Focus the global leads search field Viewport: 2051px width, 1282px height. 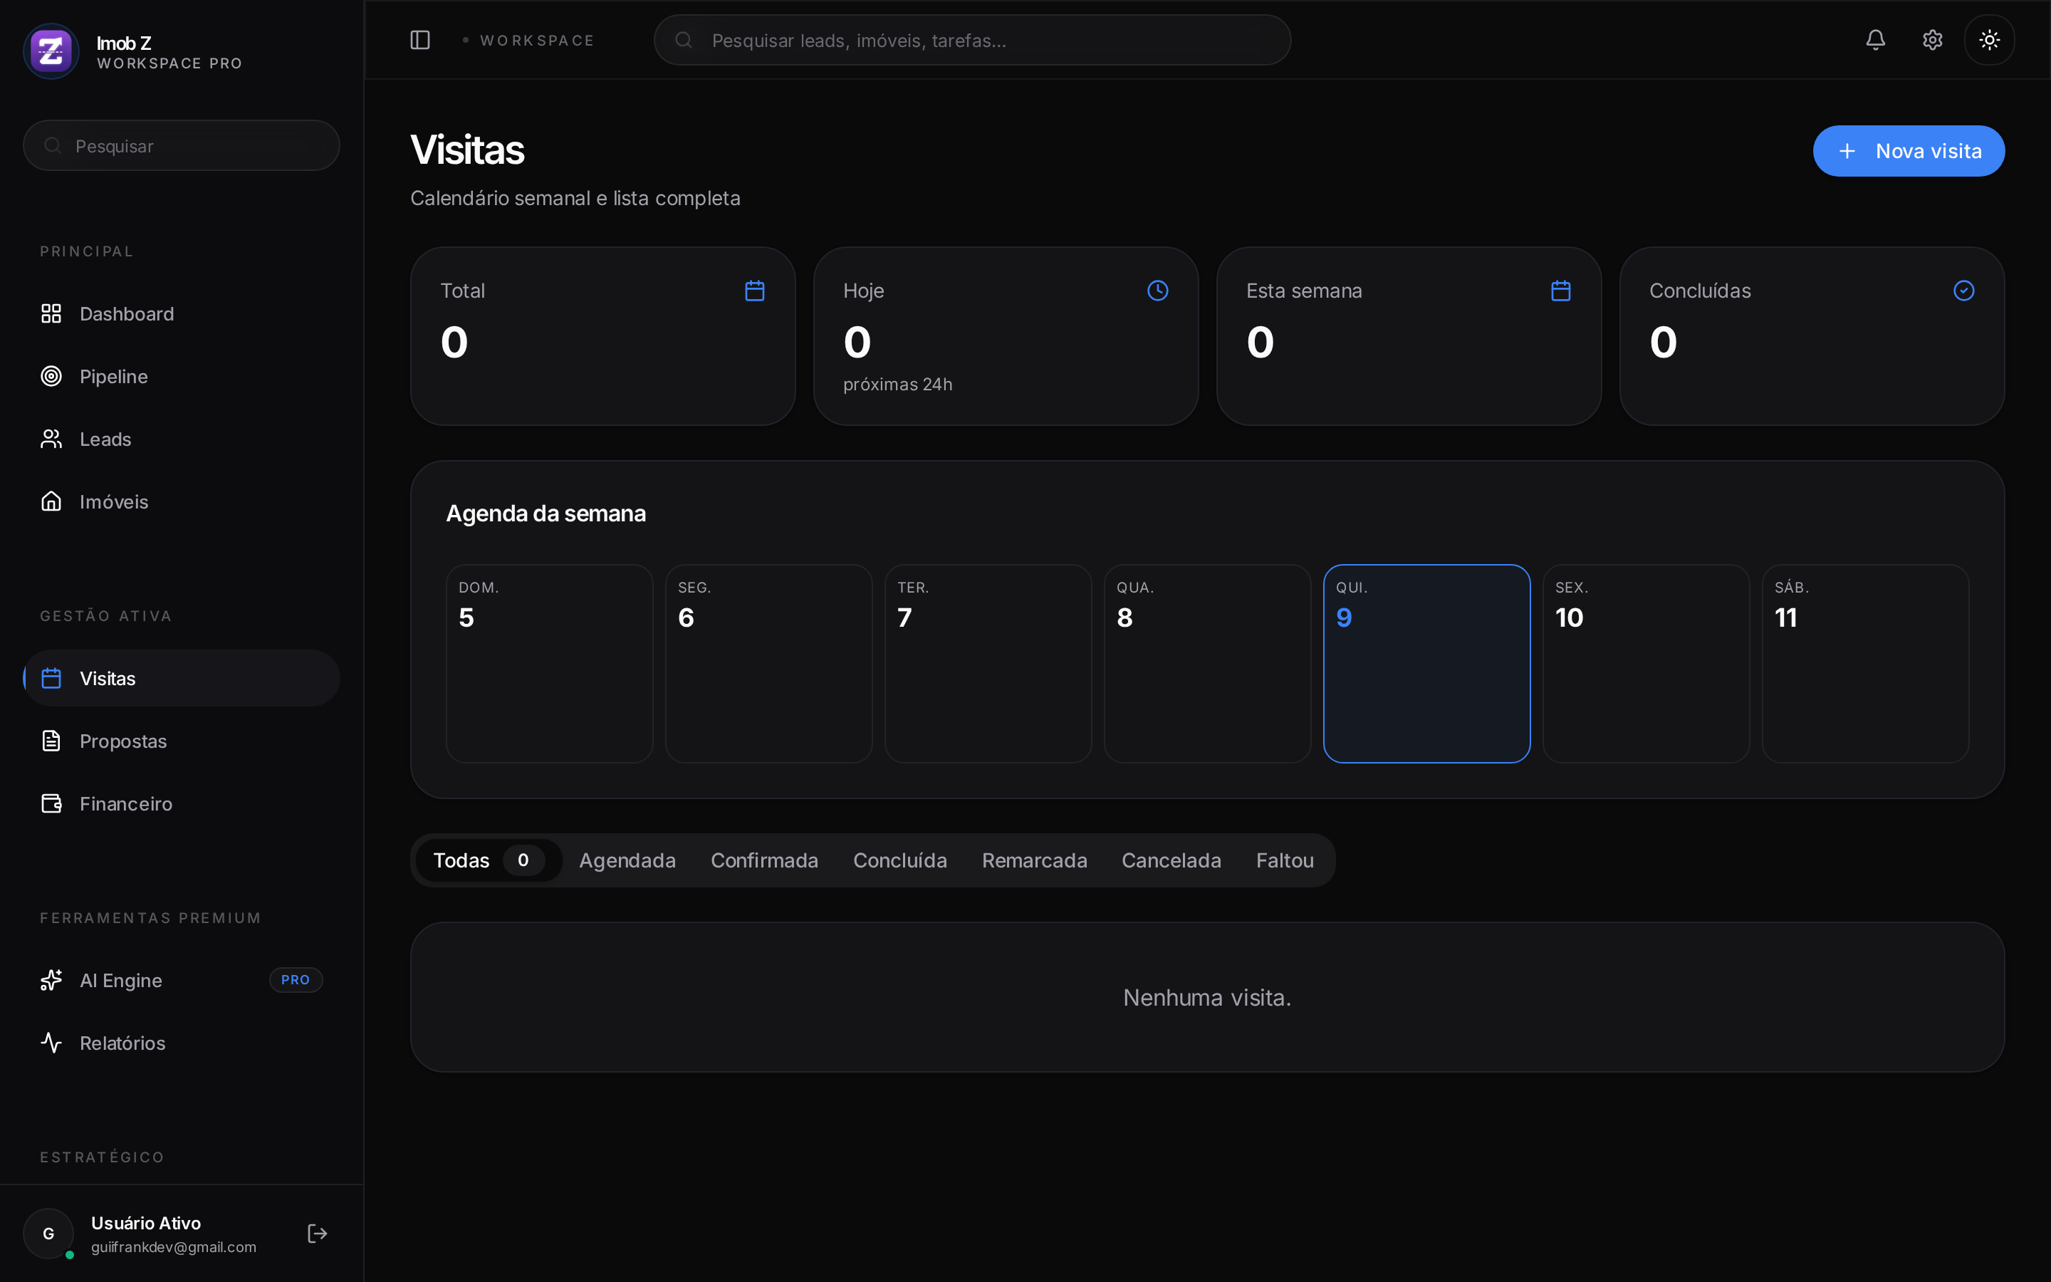click(x=972, y=40)
